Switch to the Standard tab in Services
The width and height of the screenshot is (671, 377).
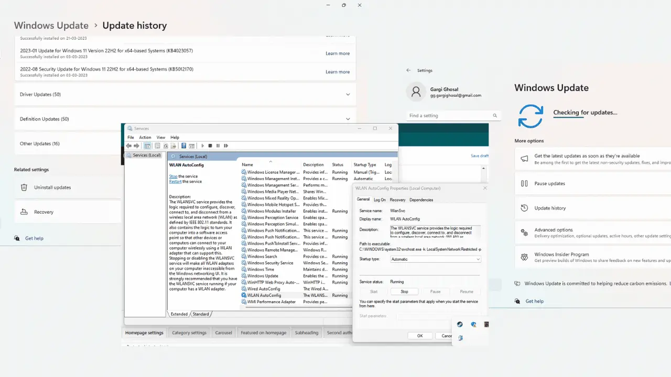pos(200,314)
